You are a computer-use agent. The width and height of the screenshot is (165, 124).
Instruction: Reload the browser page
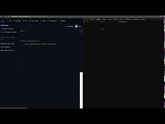click(x=6, y=16)
